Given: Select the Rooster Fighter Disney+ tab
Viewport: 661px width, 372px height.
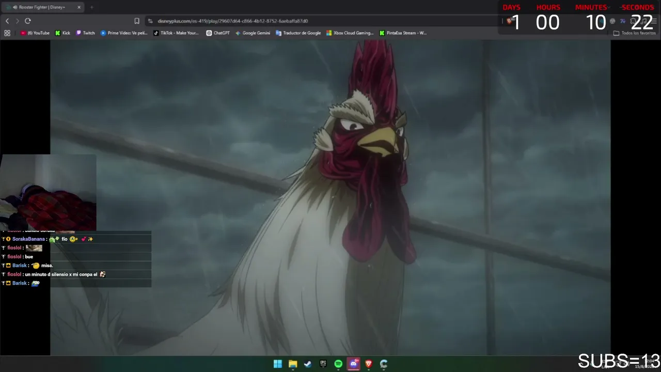Looking at the screenshot, I should point(42,7).
